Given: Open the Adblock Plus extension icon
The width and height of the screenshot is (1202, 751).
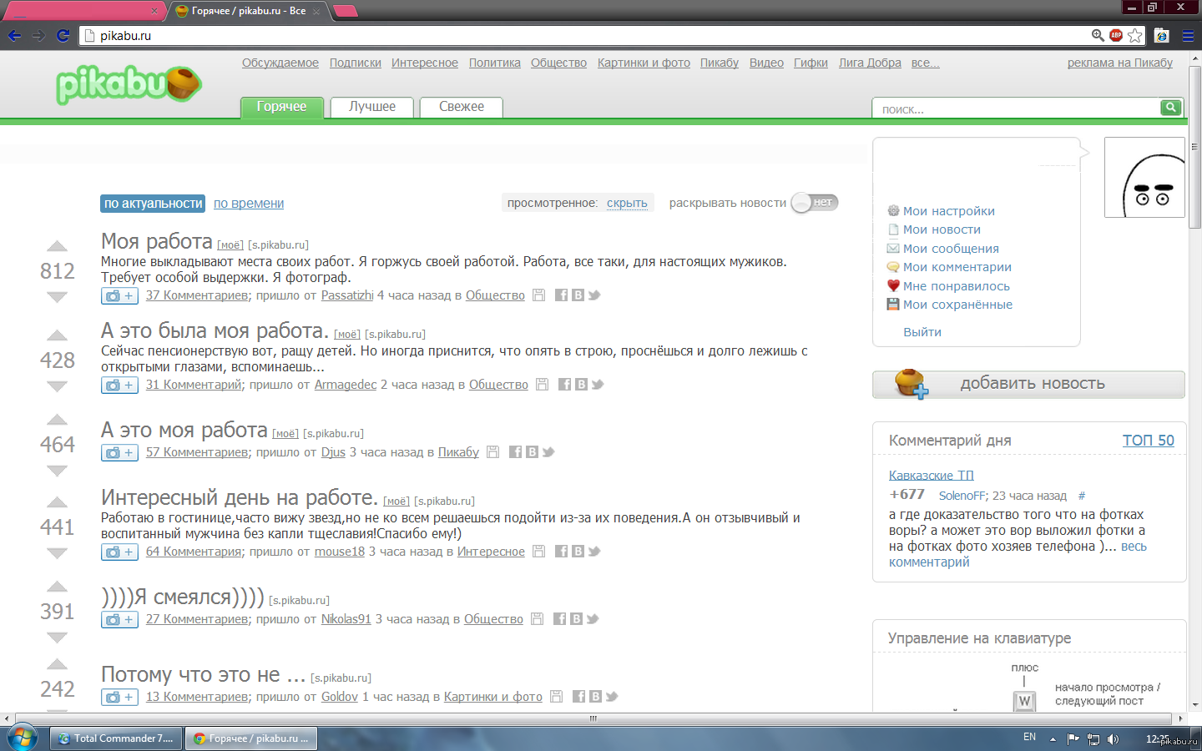Looking at the screenshot, I should coord(1116,35).
